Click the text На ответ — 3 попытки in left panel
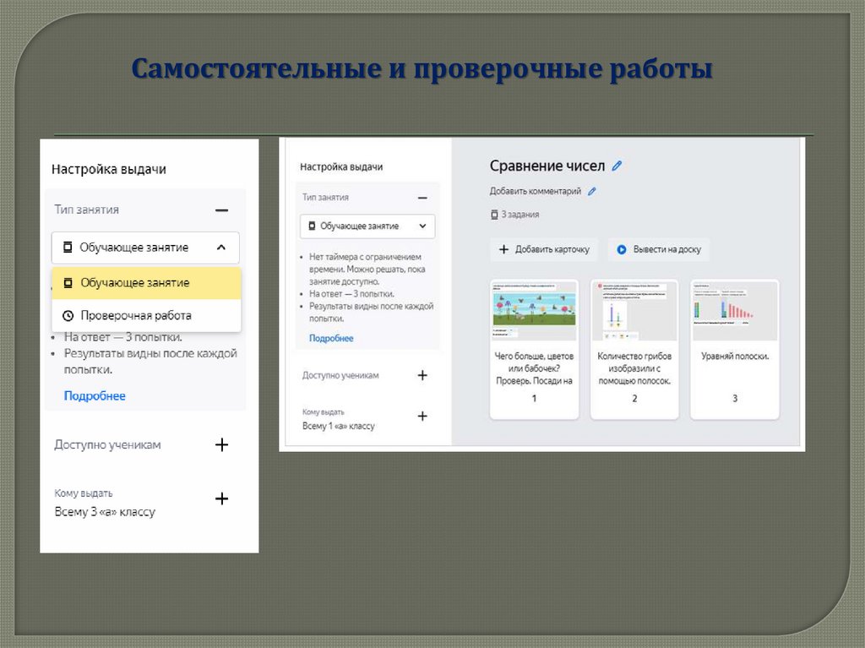Screen dimensions: 865x648 point(123,337)
